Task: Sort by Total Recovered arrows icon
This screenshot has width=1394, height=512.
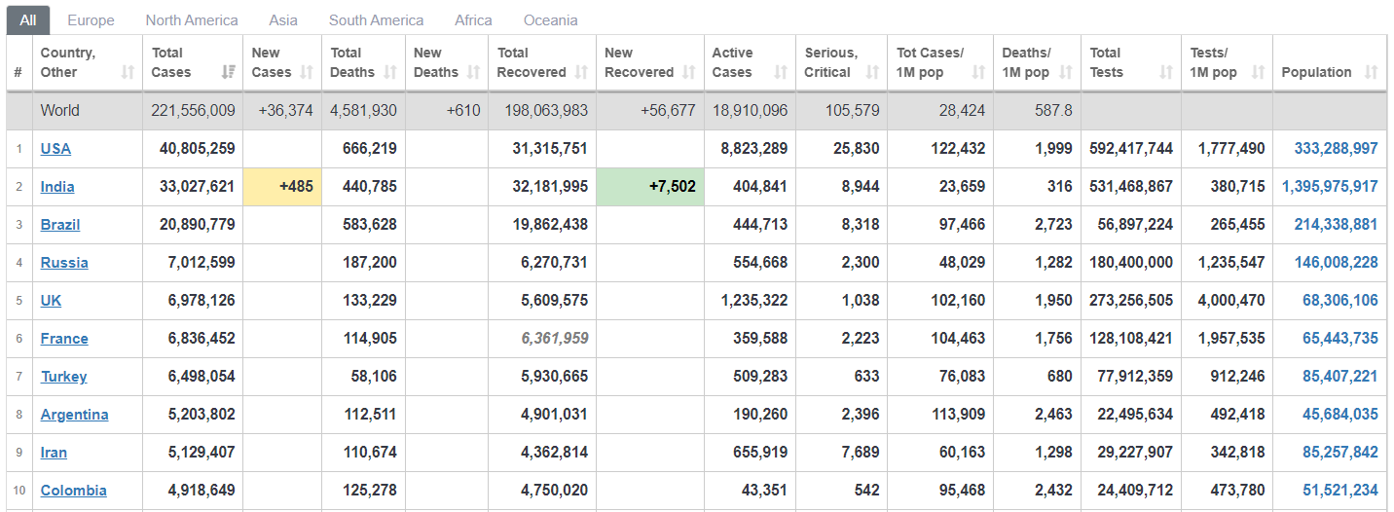Action: tap(581, 72)
